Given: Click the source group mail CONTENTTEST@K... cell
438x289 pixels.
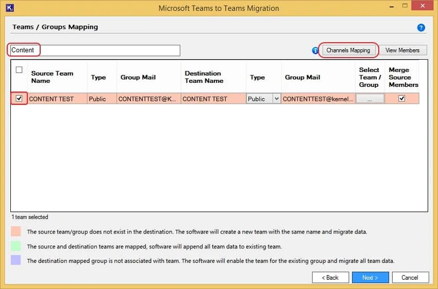Looking at the screenshot, I should (x=148, y=99).
